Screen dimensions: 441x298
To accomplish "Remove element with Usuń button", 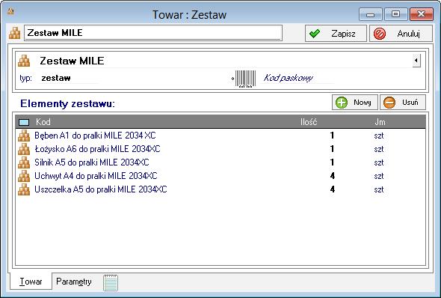I will pyautogui.click(x=403, y=103).
